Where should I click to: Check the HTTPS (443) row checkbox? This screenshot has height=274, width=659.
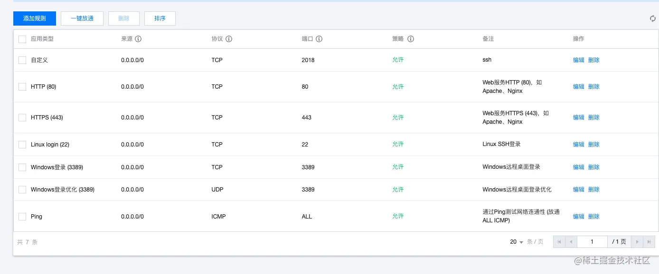pyautogui.click(x=22, y=118)
